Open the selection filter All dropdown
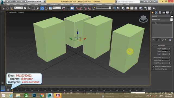The height and width of the screenshot is (98, 174). [18, 8]
